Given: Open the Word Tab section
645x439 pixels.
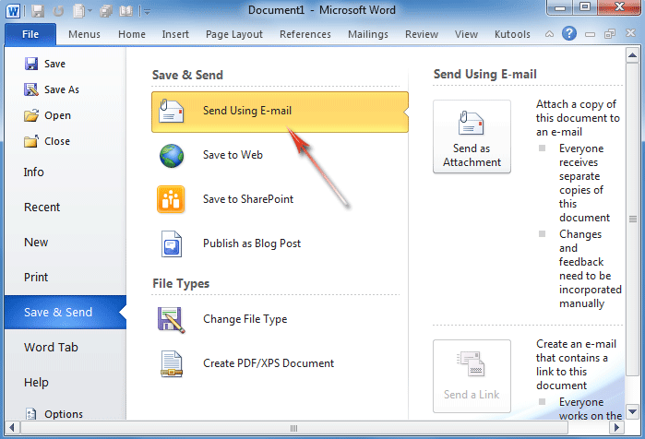Looking at the screenshot, I should pyautogui.click(x=51, y=348).
